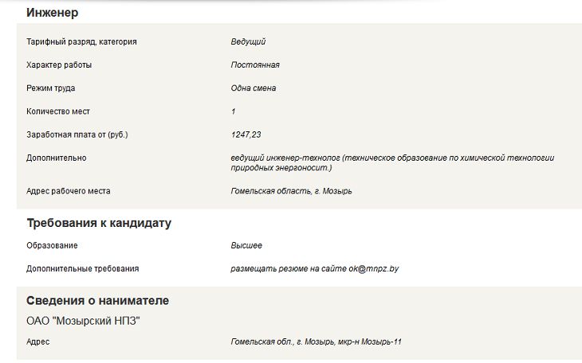Click the "Характер работы" label

[x=59, y=64]
